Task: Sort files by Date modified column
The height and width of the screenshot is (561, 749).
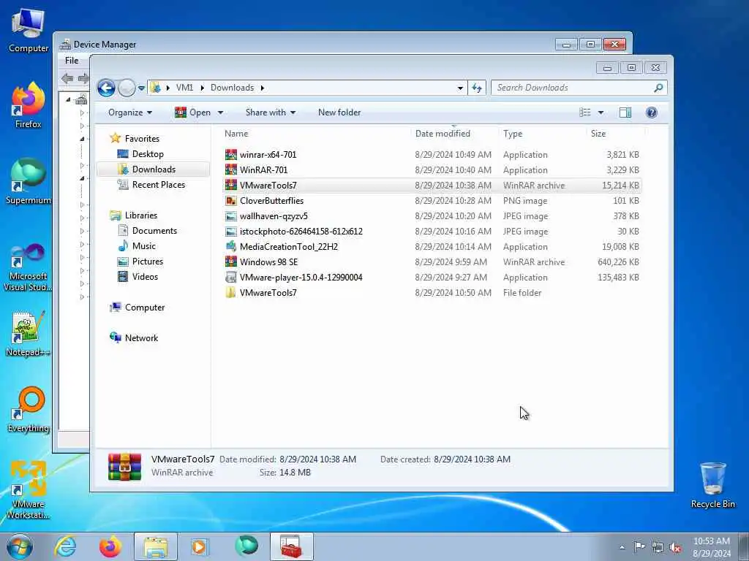Action: [443, 134]
